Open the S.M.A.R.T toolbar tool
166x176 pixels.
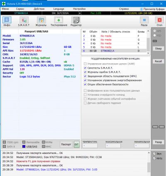(24, 20)
